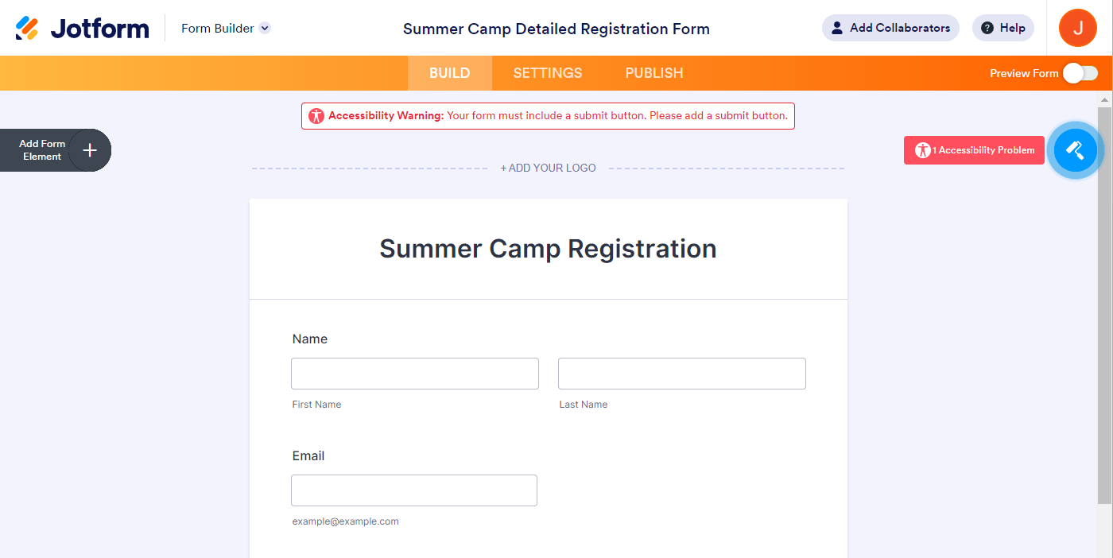Go to the PUBLISH tab

(653, 73)
